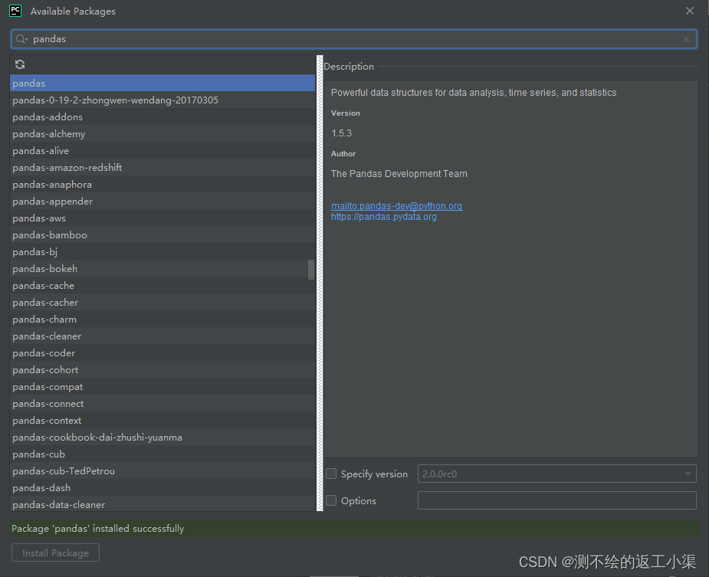The width and height of the screenshot is (709, 577).
Task: Close the Available Packages dialog
Action: coord(690,11)
